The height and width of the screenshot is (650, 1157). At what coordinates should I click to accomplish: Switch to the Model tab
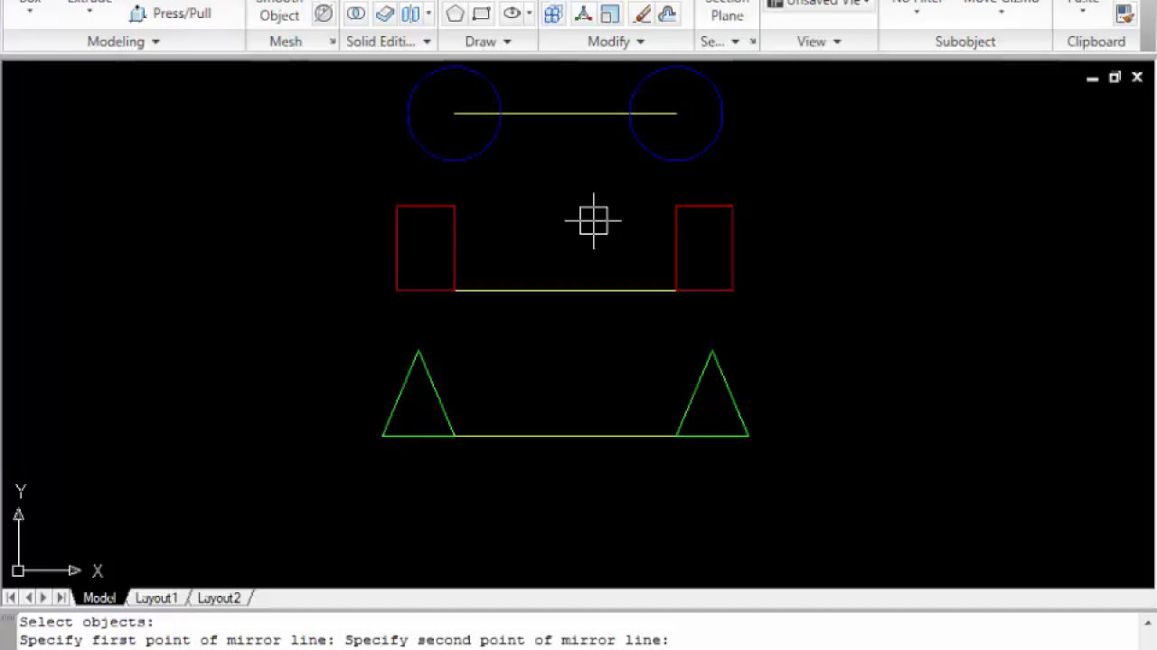pyautogui.click(x=99, y=598)
